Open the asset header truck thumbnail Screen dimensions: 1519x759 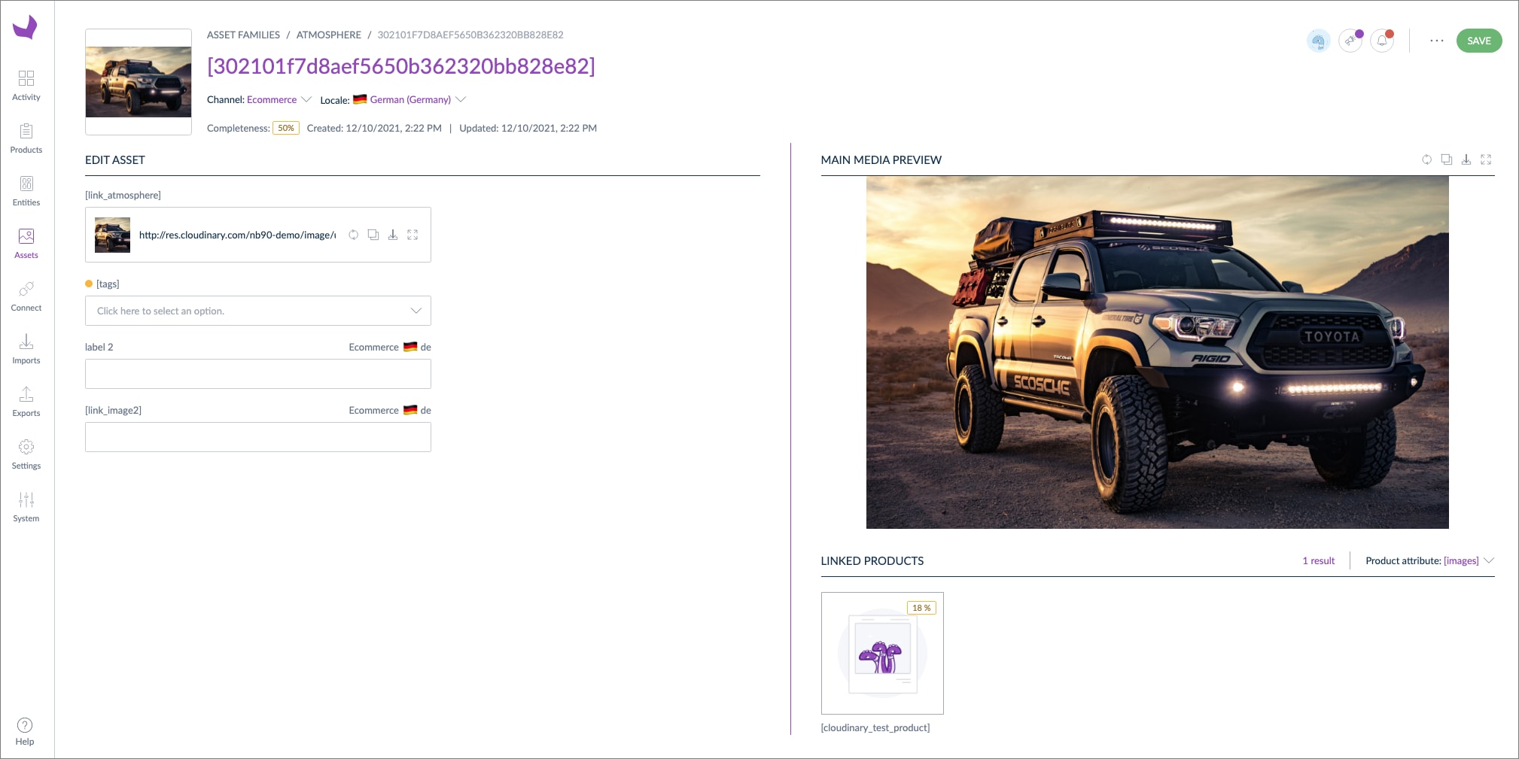(x=139, y=82)
